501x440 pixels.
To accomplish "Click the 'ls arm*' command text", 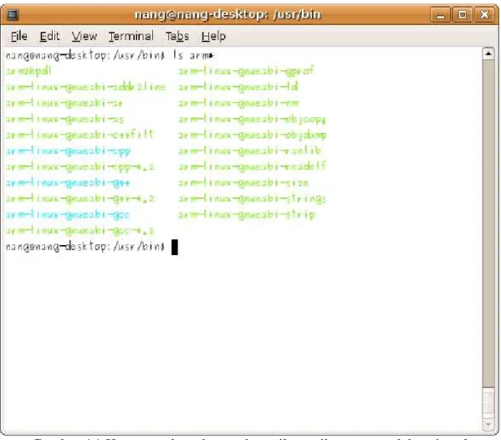I will point(193,55).
